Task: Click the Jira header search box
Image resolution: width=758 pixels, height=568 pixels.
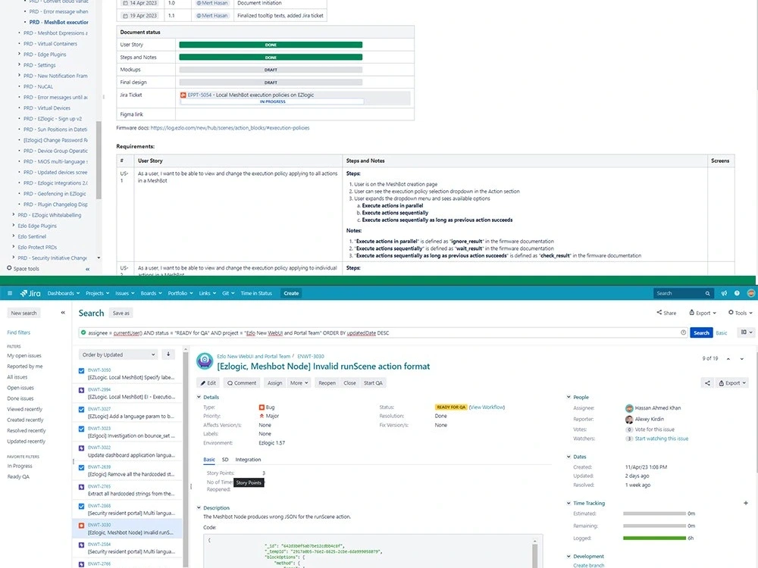Action: coord(683,293)
